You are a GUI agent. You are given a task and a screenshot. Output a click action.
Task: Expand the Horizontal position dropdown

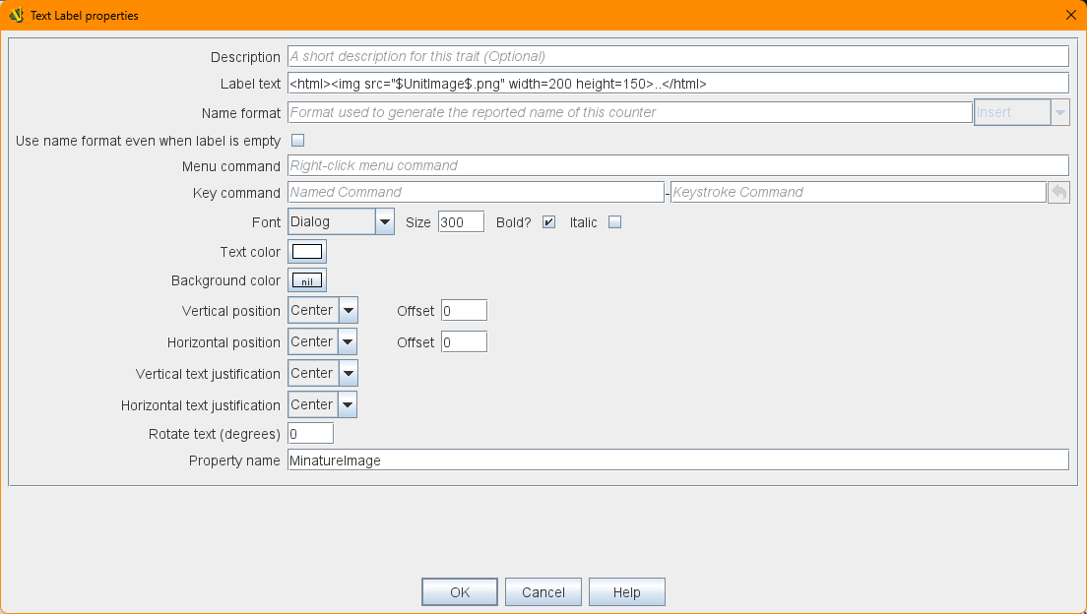348,342
